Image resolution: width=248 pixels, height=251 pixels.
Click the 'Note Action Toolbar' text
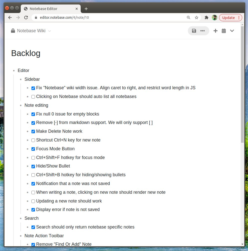44,236
